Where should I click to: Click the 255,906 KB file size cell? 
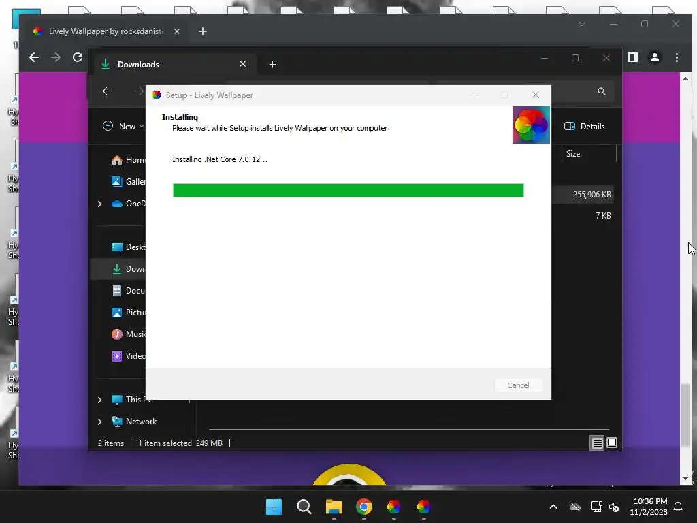(591, 194)
